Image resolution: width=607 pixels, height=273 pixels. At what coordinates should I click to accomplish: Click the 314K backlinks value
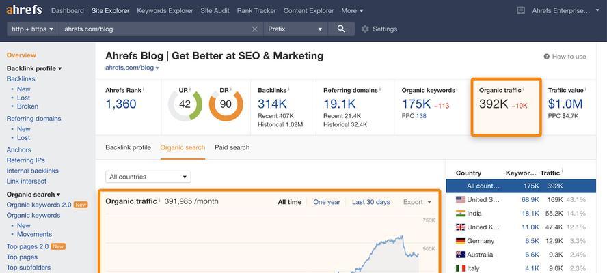point(271,104)
